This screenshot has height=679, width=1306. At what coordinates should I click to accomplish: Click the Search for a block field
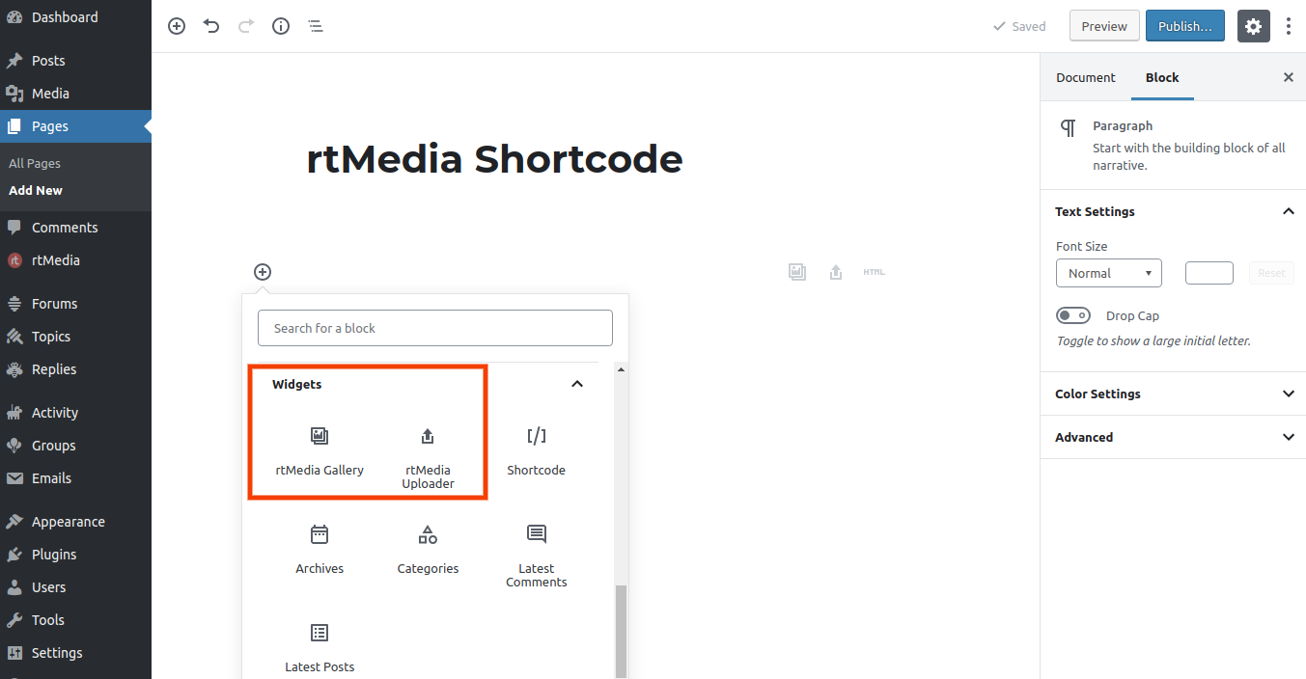434,328
